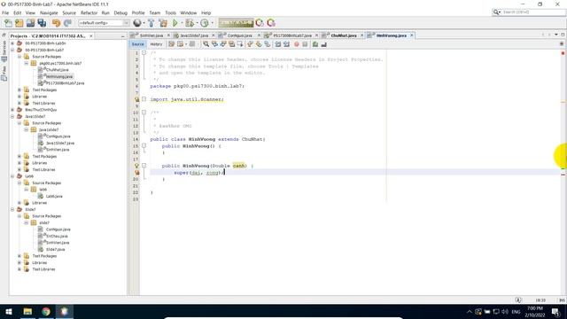Screen dimensions: 567x319
Task: Switch to the ChuNhat.java editor tab
Action: pyautogui.click(x=344, y=35)
